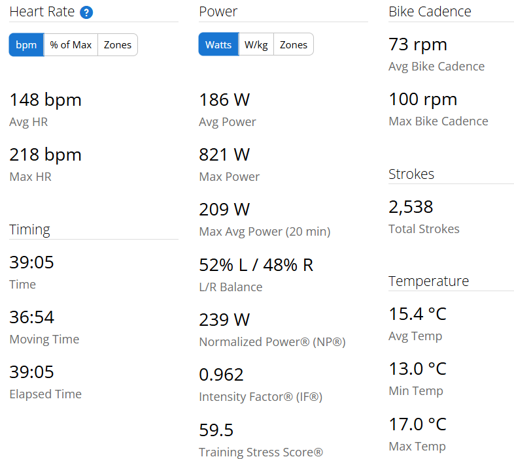Click the Power section heading
The height and width of the screenshot is (459, 514).
click(x=218, y=12)
